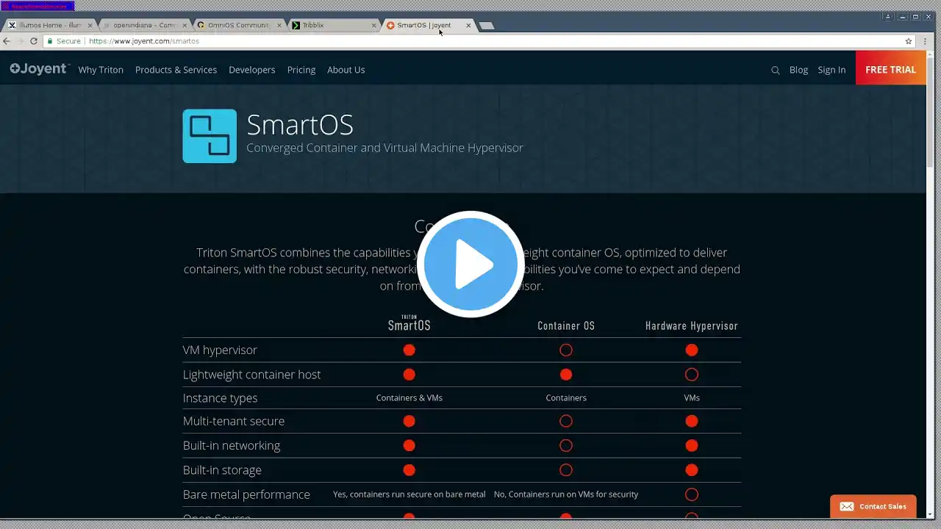Close the illumos Home tab

pos(90,25)
